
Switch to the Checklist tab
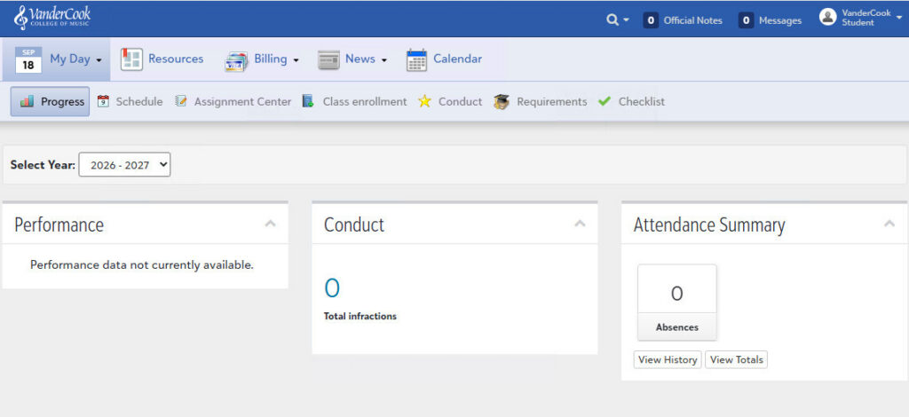(x=641, y=102)
